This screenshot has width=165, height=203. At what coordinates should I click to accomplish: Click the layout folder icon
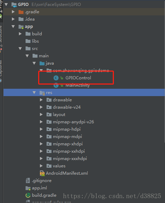[49, 115]
